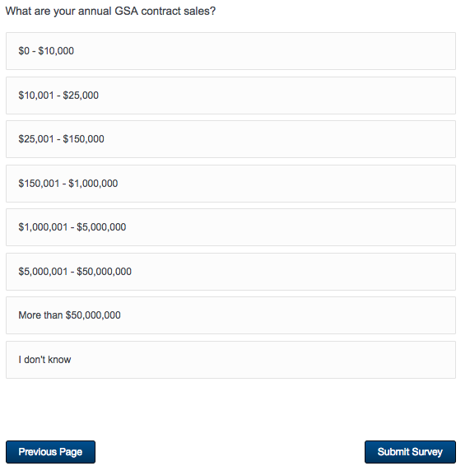Indicate you don't know GSA sales

[x=230, y=360]
